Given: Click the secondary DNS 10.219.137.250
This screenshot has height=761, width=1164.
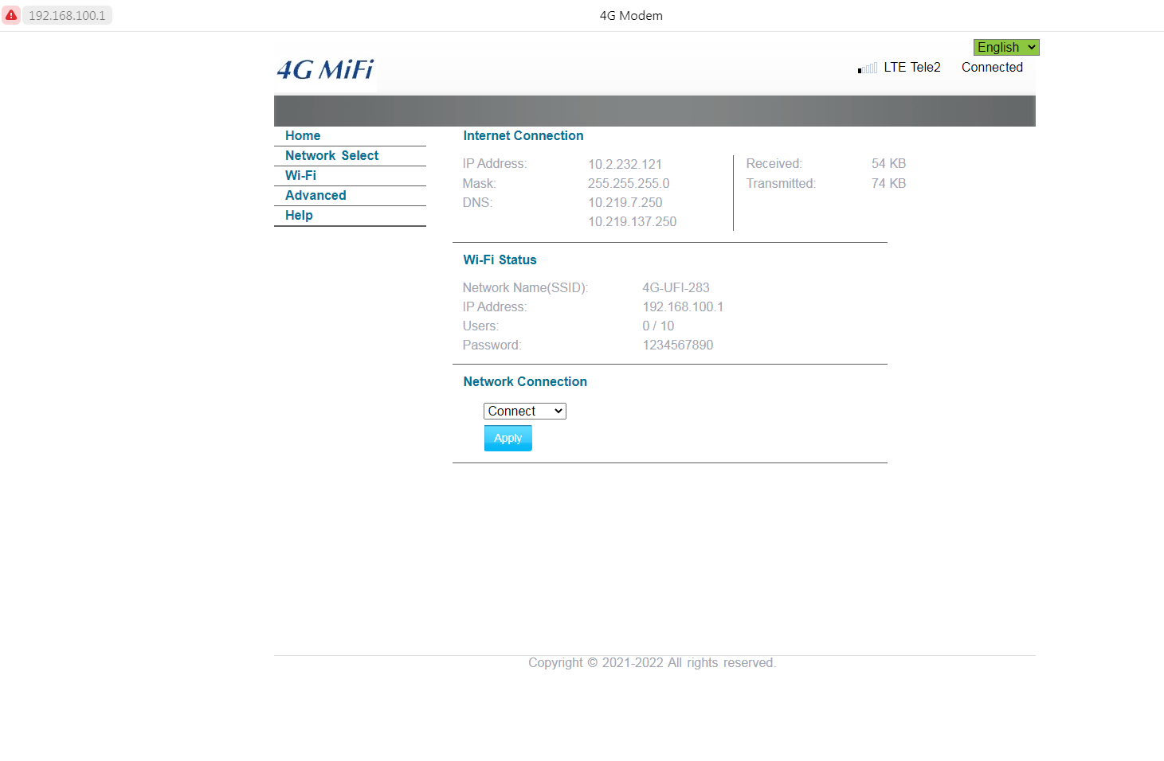Looking at the screenshot, I should [x=632, y=222].
